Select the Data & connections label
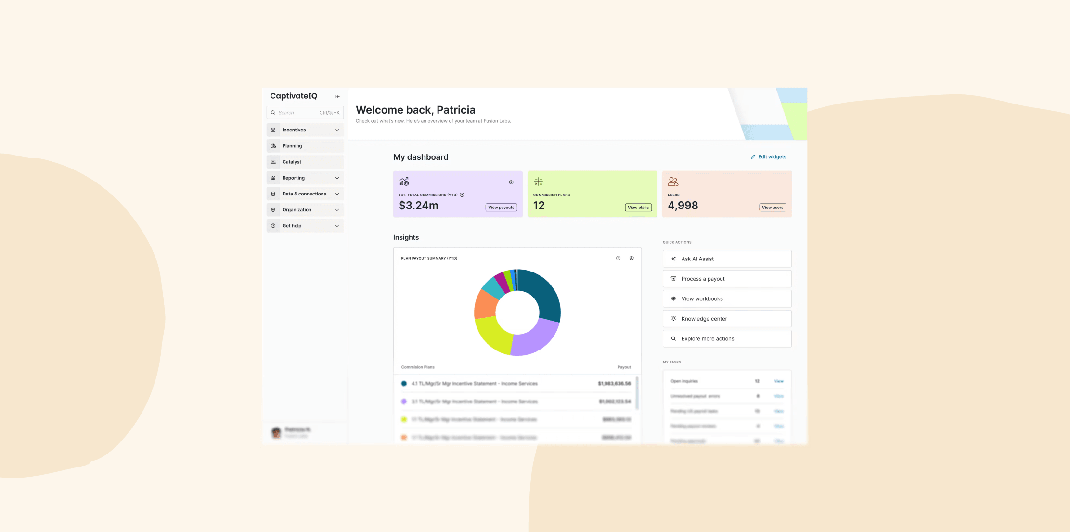Viewport: 1070px width, 532px height. pos(304,194)
